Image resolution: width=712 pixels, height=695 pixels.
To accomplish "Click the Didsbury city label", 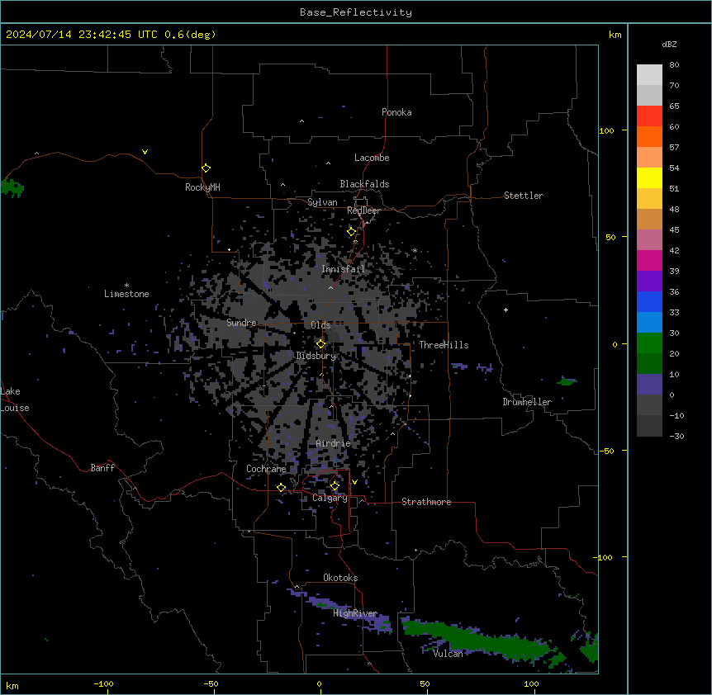I will pos(316,356).
